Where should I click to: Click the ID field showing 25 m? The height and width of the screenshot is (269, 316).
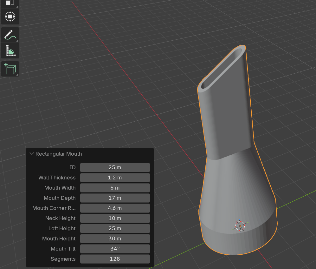pos(115,167)
